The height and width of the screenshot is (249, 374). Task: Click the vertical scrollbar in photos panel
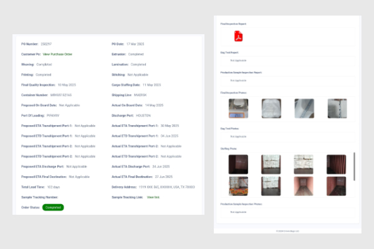tap(355, 166)
